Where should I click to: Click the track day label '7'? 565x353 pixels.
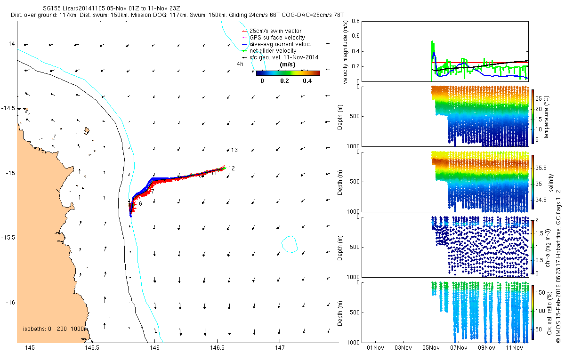(x=153, y=191)
